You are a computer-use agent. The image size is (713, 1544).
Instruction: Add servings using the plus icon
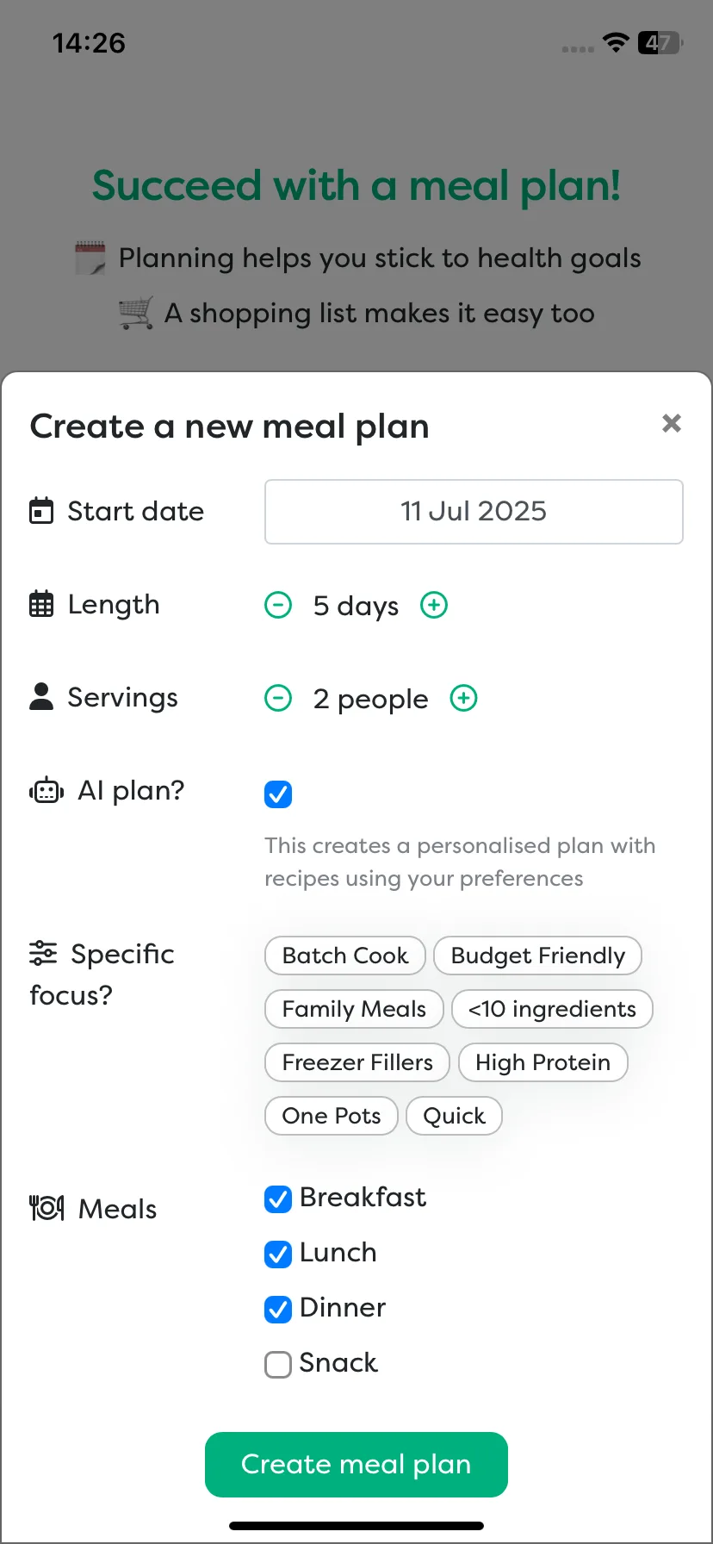click(464, 698)
